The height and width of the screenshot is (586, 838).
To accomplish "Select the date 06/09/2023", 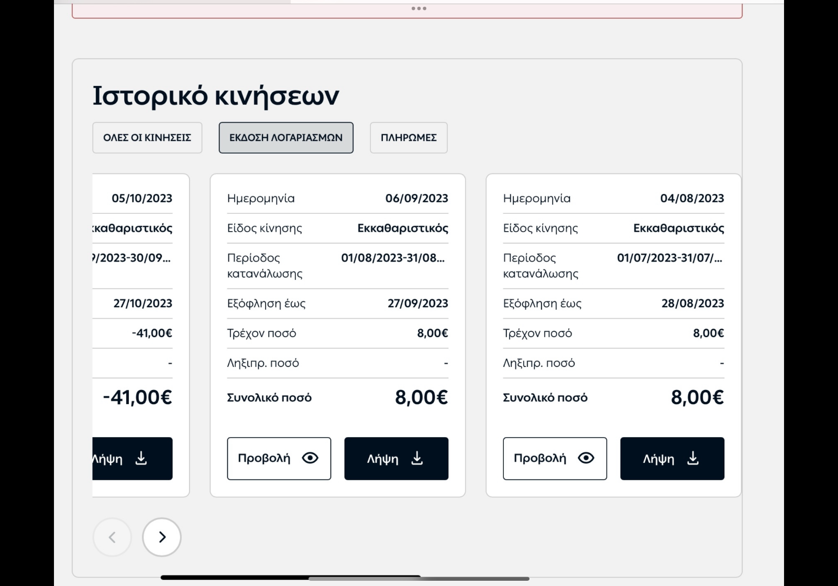I will [417, 198].
